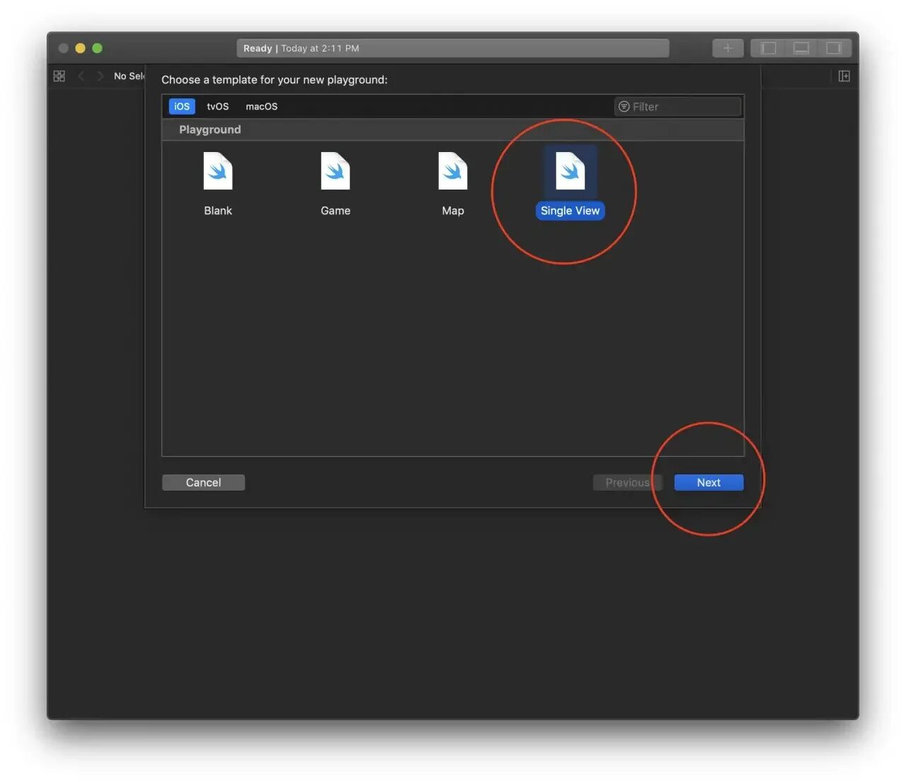Go back with the left chevron
The height and width of the screenshot is (782, 906).
click(81, 76)
